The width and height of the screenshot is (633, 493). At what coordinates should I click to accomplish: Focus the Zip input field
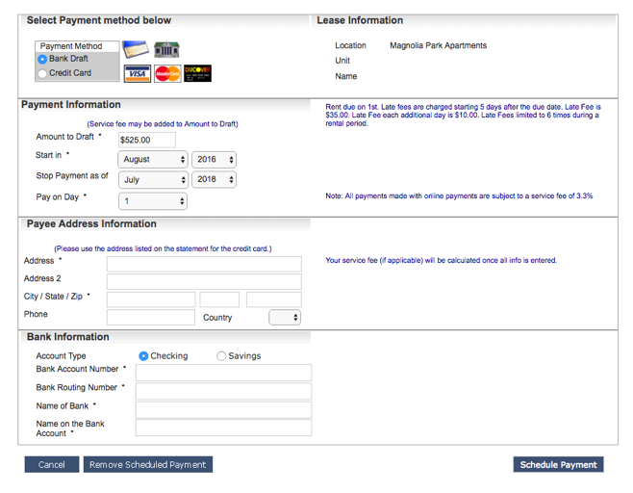(x=274, y=299)
